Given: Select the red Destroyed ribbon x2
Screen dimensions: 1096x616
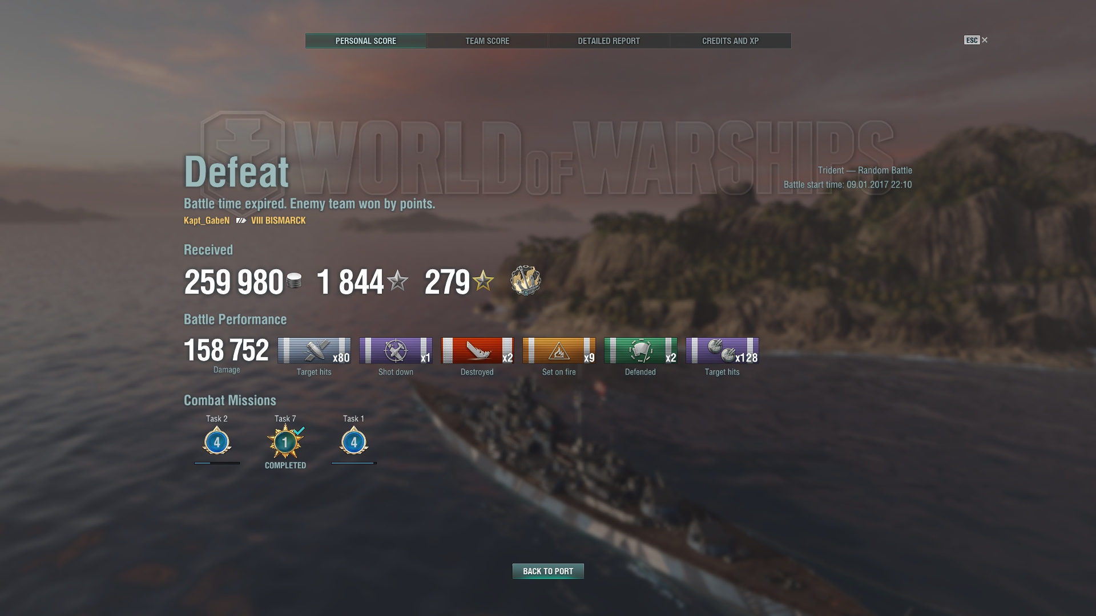Looking at the screenshot, I should (x=477, y=351).
